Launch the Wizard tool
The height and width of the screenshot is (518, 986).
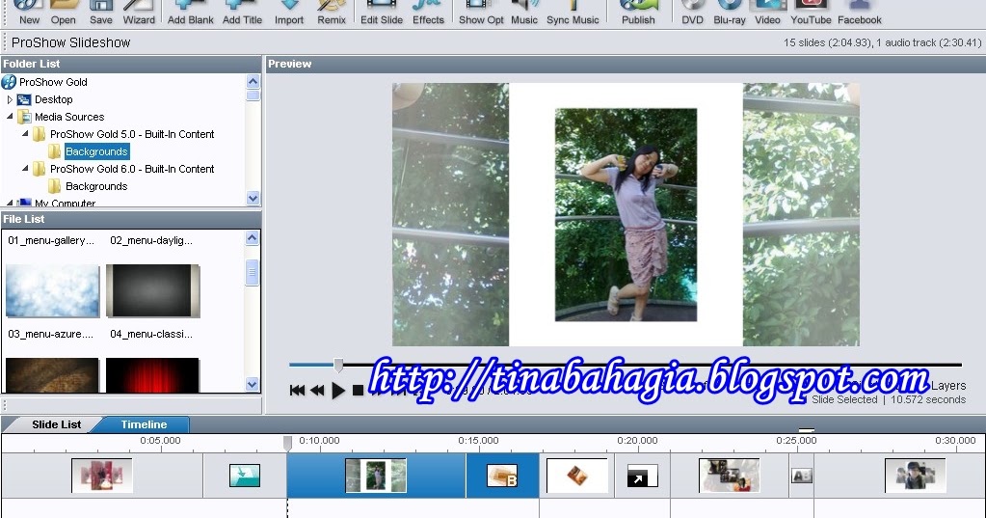(139, 13)
